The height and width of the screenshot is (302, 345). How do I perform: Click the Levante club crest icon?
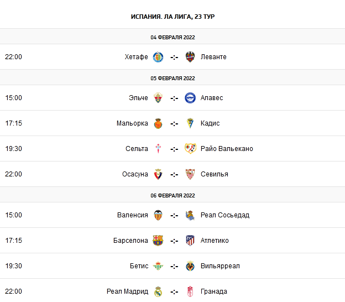190,57
